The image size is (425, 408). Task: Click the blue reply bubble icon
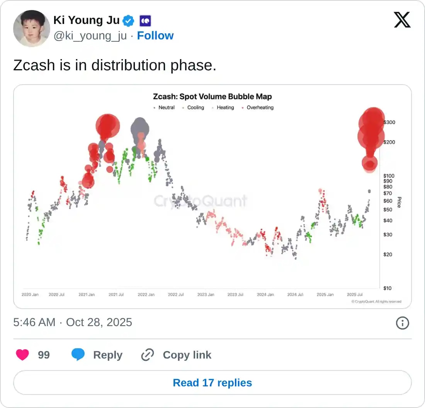78,355
